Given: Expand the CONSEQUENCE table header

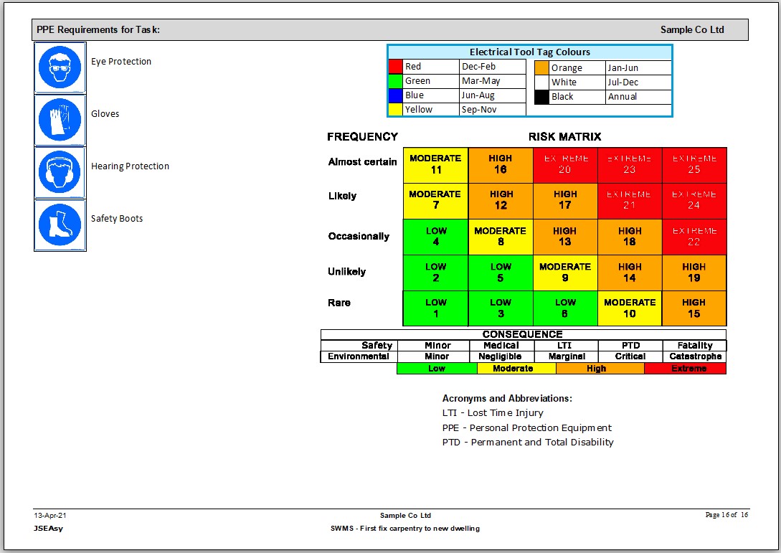Looking at the screenshot, I should 522,334.
